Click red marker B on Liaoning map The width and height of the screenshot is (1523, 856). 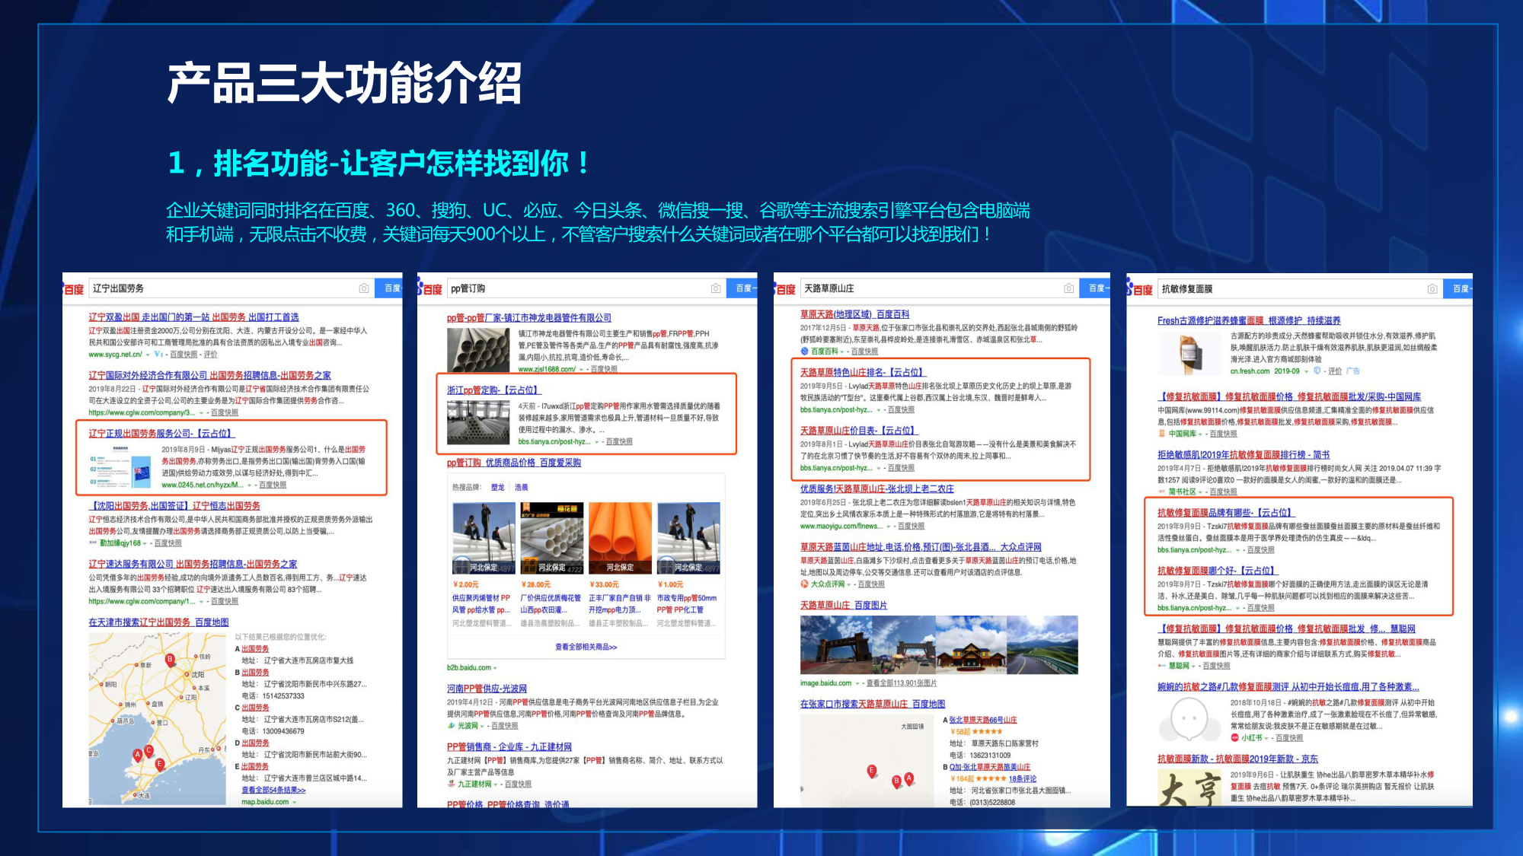click(x=170, y=660)
